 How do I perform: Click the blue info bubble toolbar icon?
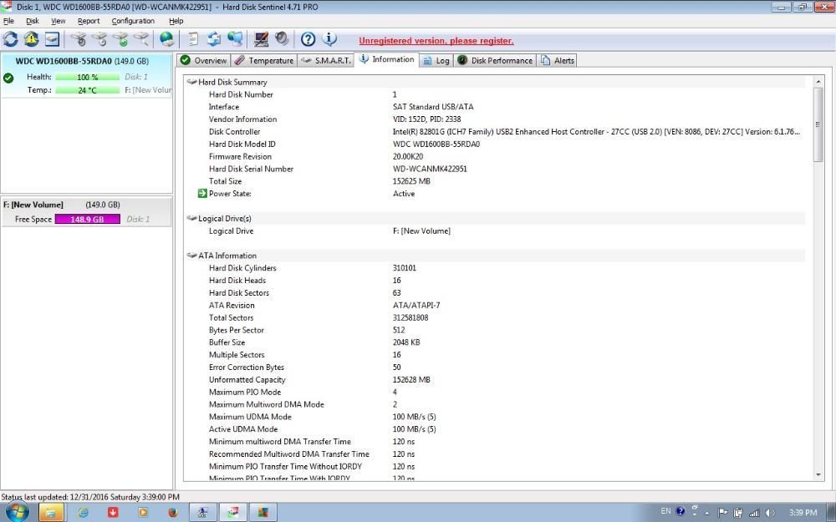tap(329, 39)
